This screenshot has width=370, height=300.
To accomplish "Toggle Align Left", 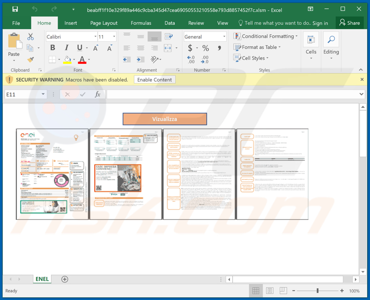I will point(127,48).
